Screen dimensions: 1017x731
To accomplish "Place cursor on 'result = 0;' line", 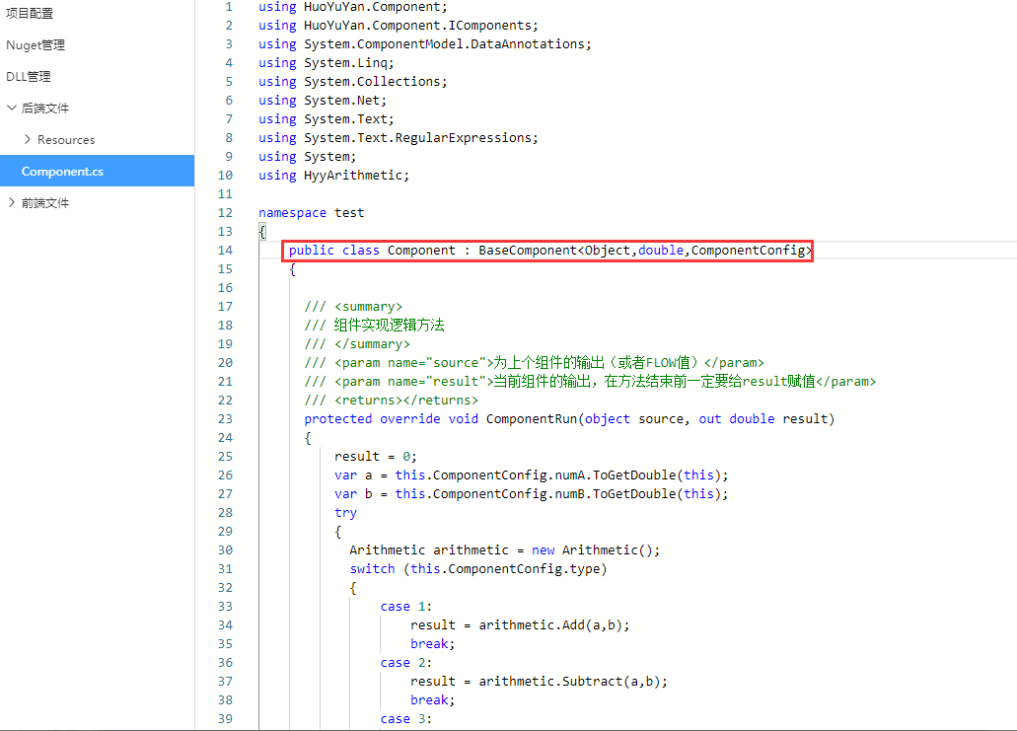I will [376, 457].
